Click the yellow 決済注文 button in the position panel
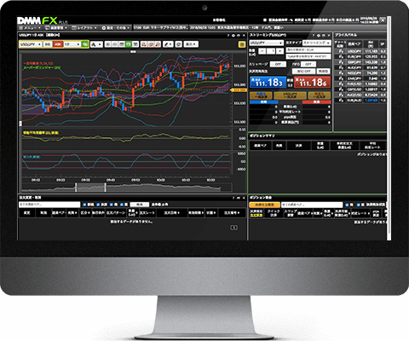 click(264, 205)
